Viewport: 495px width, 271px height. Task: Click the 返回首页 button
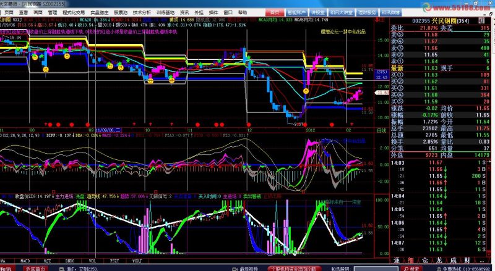[x=36, y=269]
